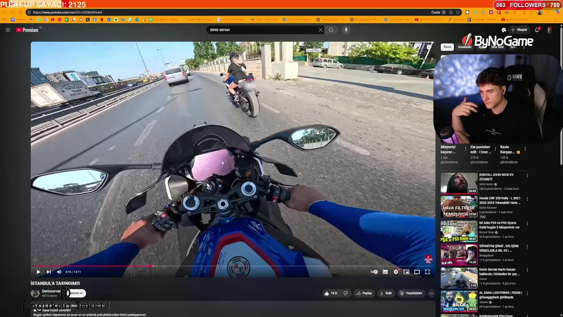563x317 pixels.
Task: Enter full screen mode
Action: (x=428, y=272)
